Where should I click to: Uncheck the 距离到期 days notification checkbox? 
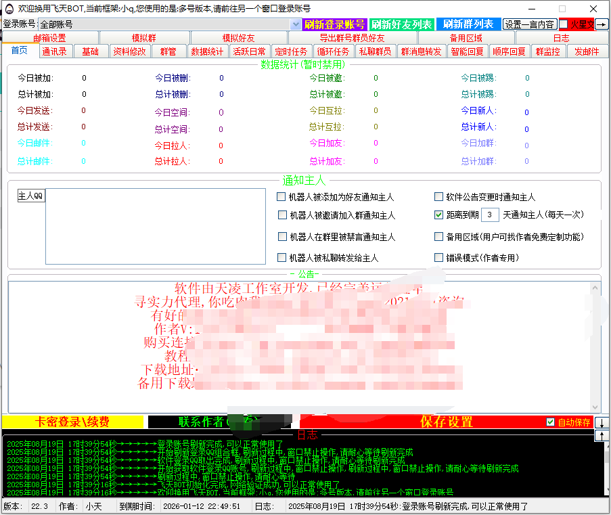[x=439, y=215]
